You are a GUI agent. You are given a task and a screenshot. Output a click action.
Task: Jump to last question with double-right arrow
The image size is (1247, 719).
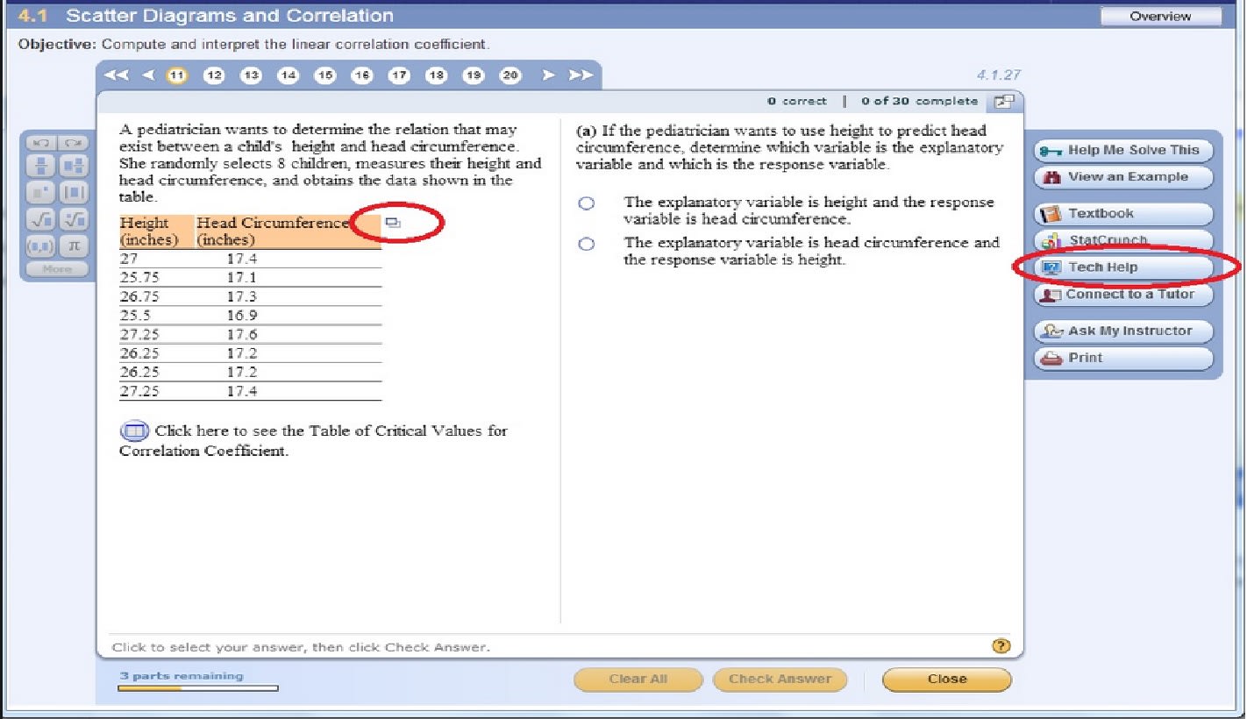(580, 75)
